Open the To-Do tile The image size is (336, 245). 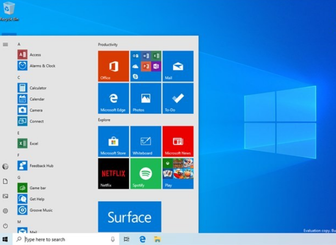pyautogui.click(x=178, y=98)
